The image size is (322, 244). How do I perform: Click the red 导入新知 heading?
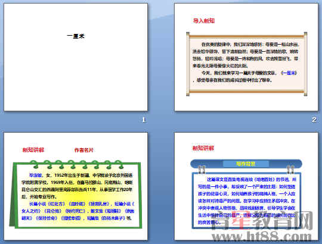pyautogui.click(x=204, y=21)
